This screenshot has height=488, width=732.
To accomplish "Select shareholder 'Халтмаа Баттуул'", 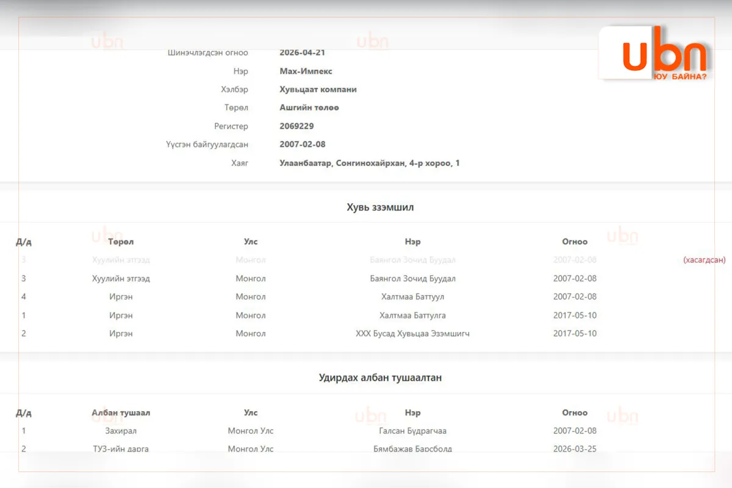I will pos(412,297).
